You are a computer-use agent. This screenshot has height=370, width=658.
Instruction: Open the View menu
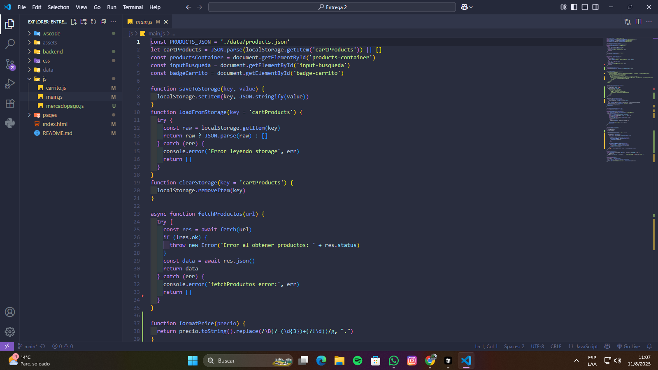tap(81, 7)
